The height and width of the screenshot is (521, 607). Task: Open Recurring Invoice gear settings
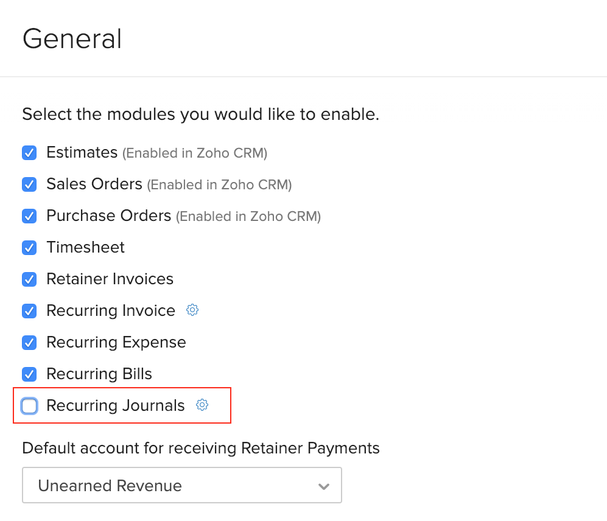pyautogui.click(x=192, y=310)
